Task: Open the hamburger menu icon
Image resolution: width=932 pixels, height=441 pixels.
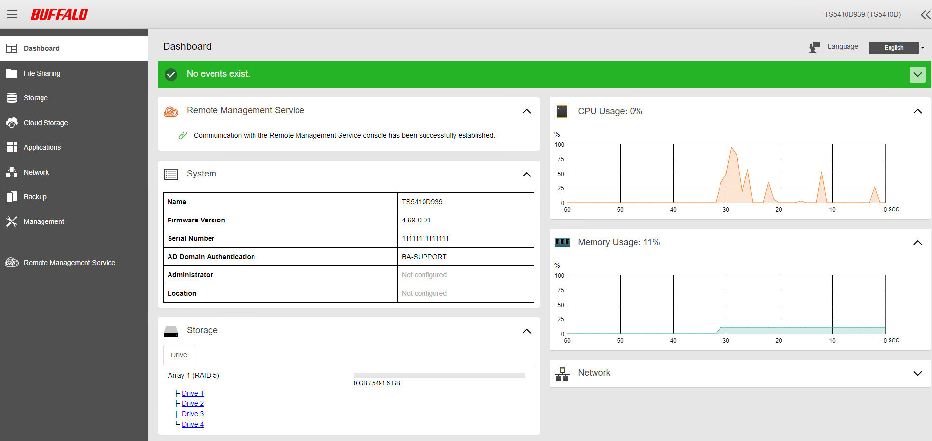Action: click(12, 14)
